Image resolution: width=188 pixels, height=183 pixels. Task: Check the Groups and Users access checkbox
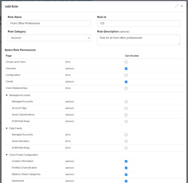[126, 62]
